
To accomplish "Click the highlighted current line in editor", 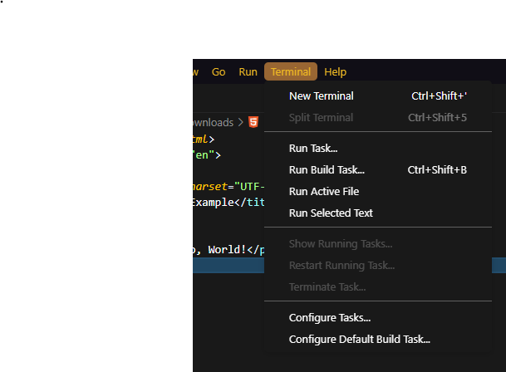I will 228,266.
